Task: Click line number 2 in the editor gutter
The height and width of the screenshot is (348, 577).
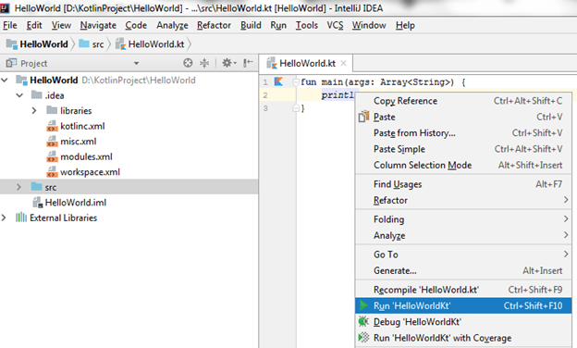Action: coord(265,95)
